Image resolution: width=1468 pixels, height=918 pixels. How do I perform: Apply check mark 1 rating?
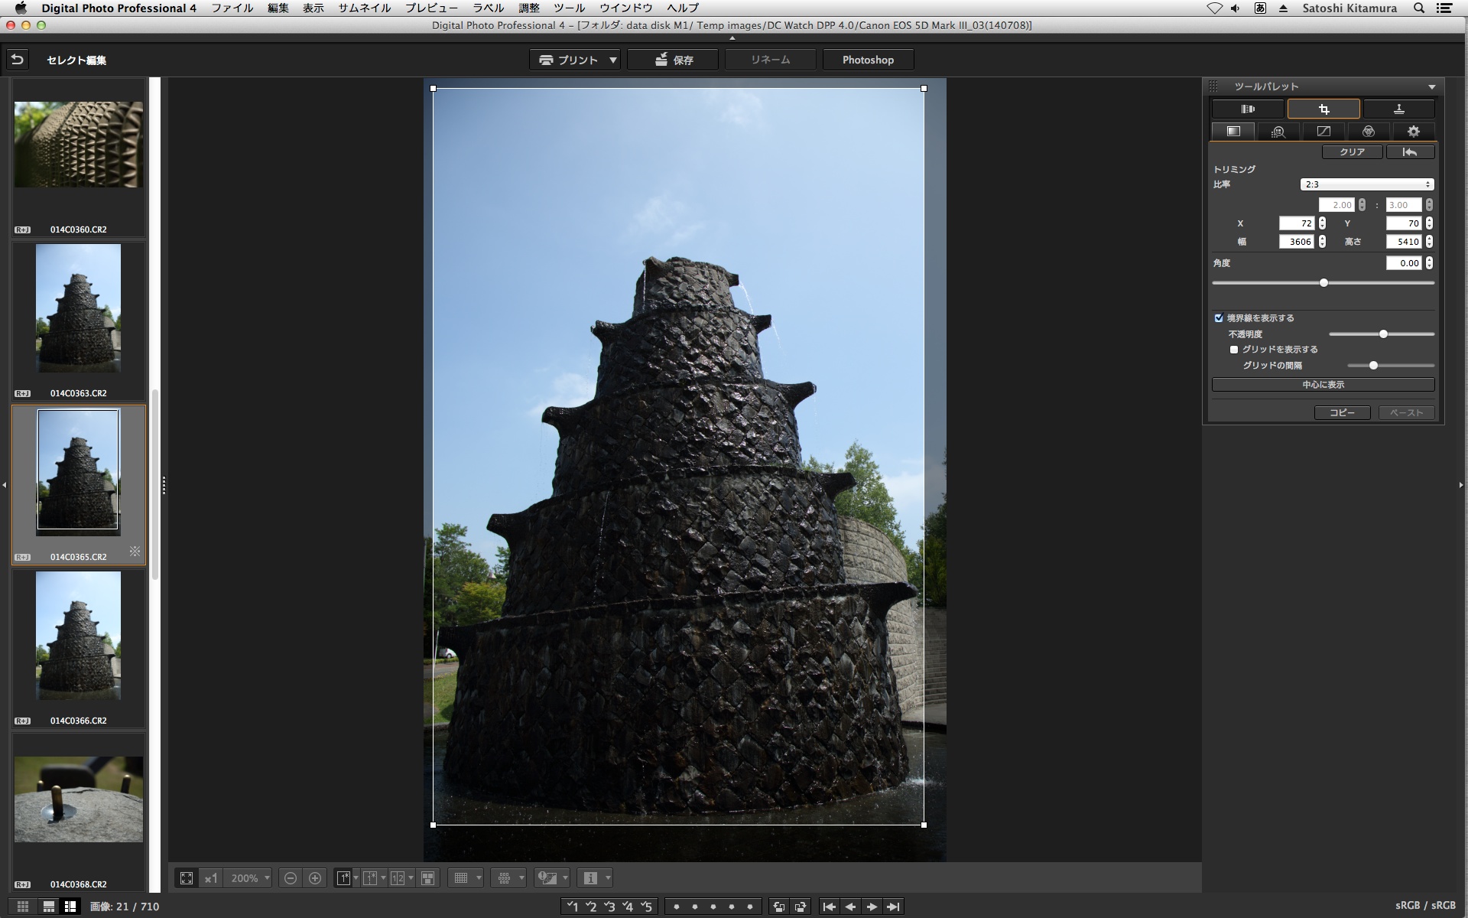click(572, 907)
